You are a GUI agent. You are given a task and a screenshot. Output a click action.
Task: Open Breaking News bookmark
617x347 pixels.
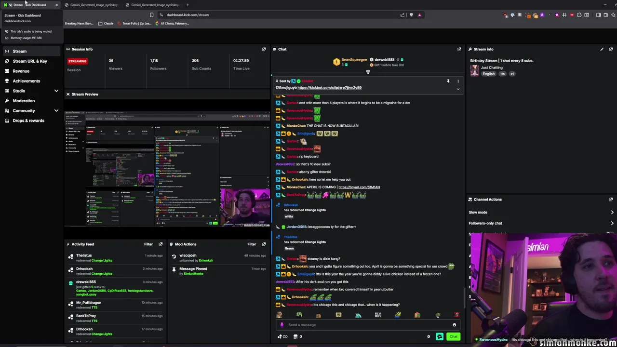79,24
